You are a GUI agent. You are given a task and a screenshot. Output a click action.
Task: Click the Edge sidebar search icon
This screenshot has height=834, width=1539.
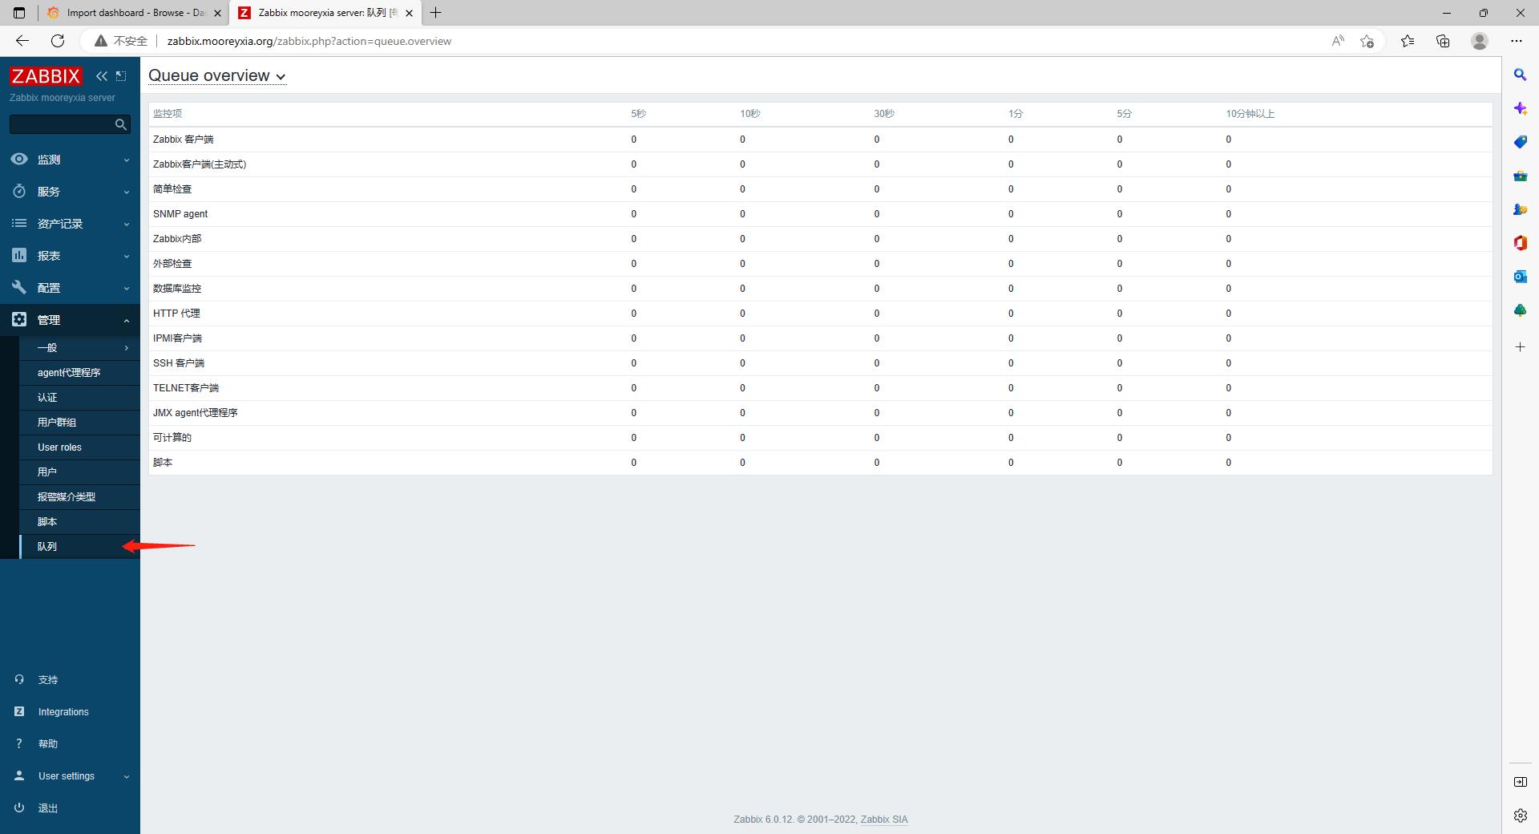point(1520,75)
